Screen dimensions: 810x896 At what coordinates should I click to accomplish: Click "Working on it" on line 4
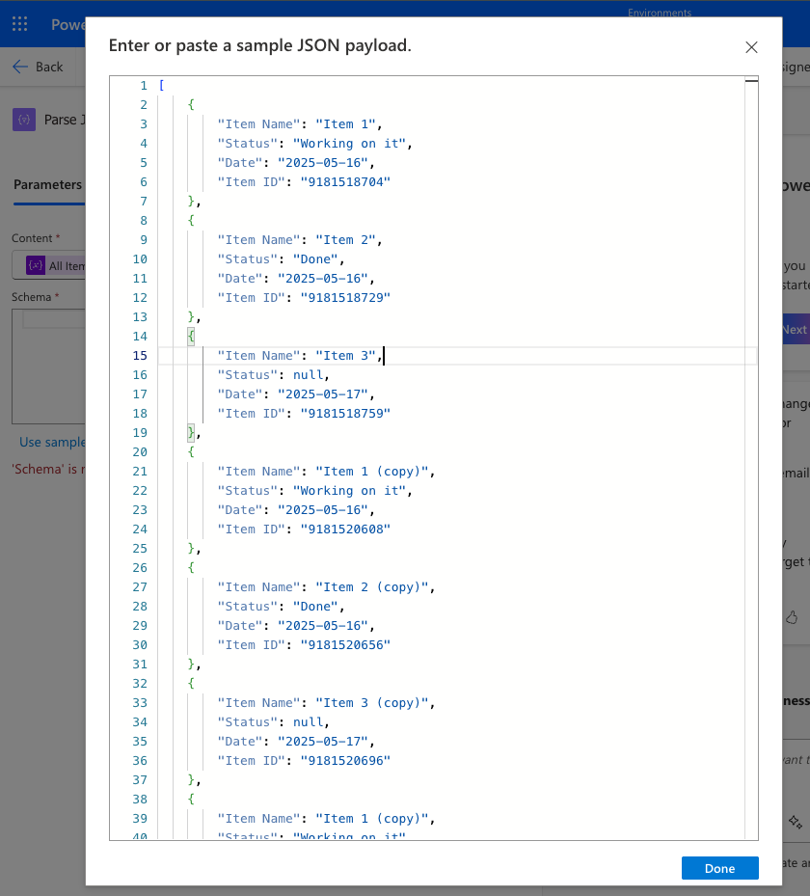coord(349,144)
